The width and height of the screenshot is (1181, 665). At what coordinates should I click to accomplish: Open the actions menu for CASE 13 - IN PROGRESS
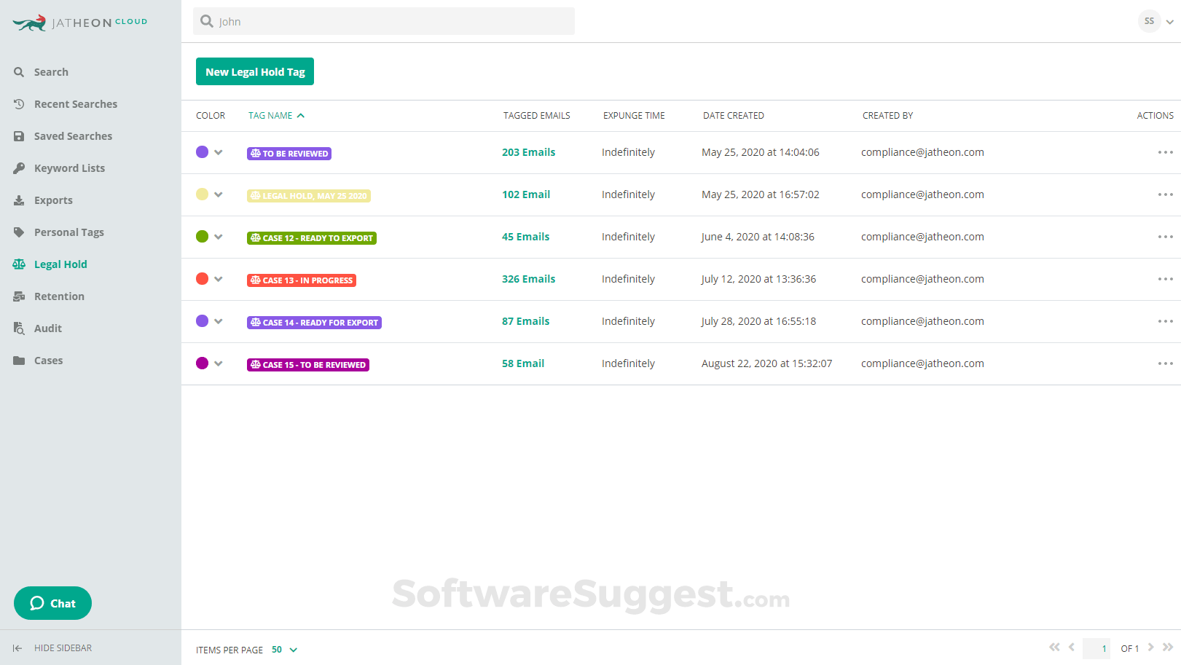(1165, 279)
